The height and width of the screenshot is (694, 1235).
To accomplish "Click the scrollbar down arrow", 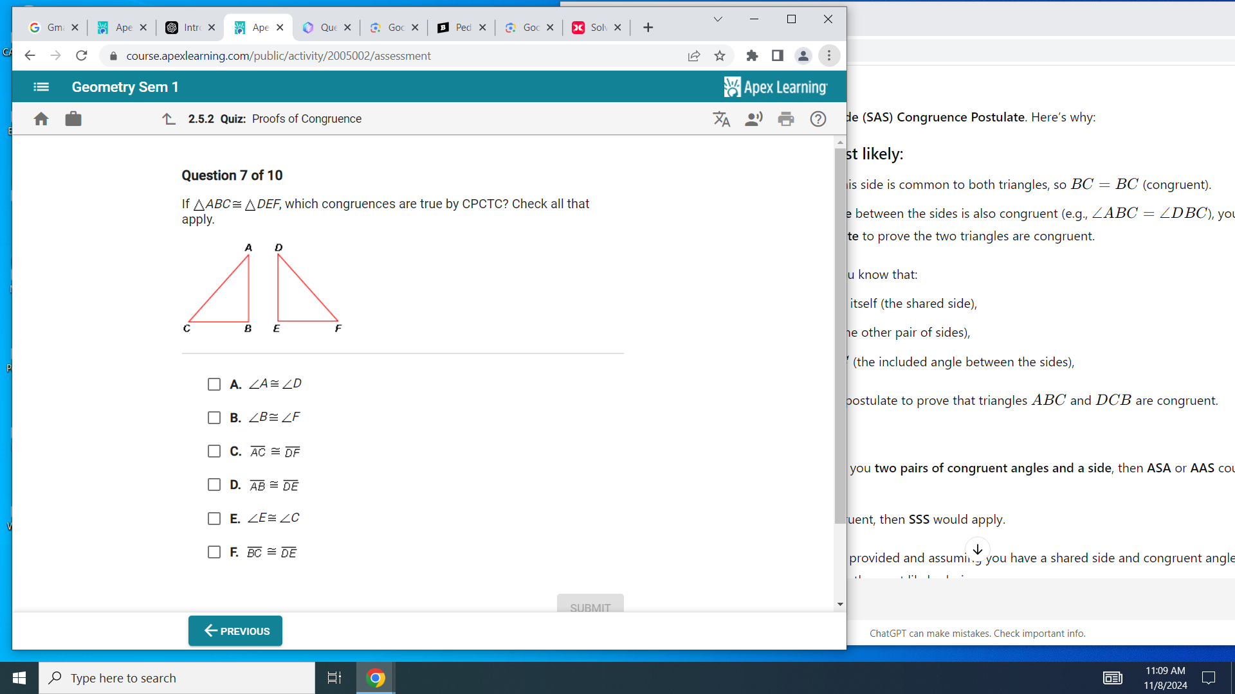I will tap(840, 605).
